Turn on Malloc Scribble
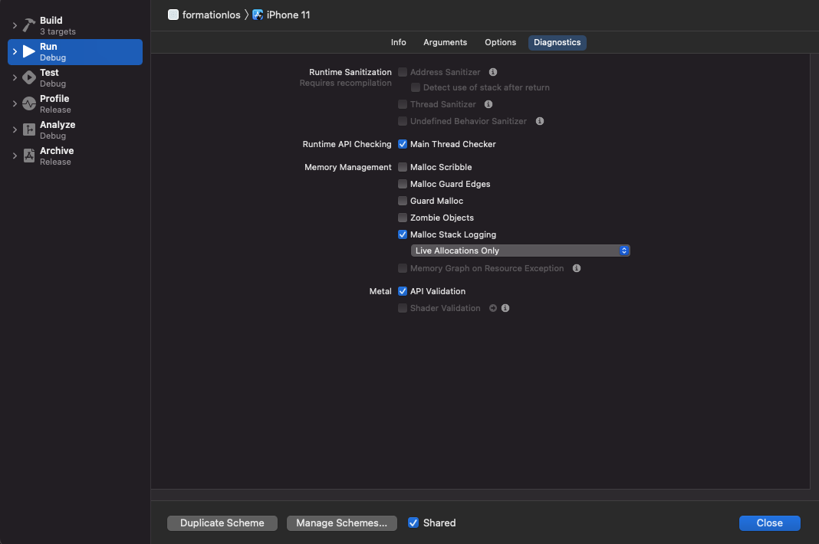819x544 pixels. point(403,167)
